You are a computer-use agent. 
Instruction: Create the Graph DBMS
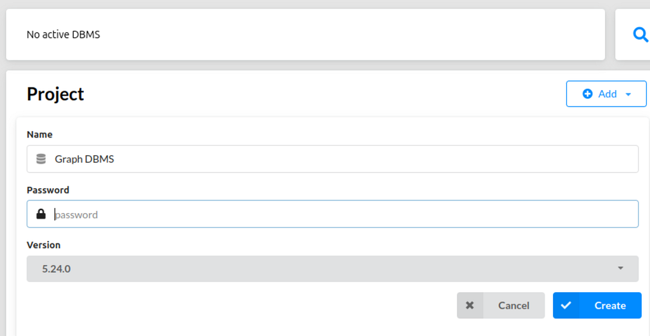point(597,306)
